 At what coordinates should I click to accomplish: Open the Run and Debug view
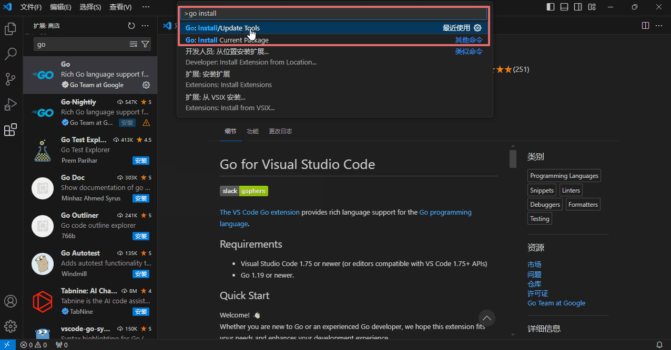click(11, 104)
